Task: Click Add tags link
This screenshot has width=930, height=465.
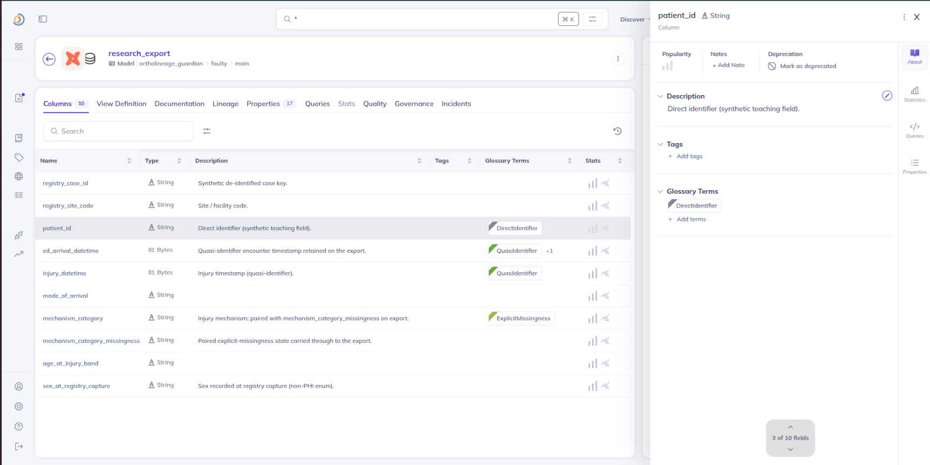Action: click(685, 156)
